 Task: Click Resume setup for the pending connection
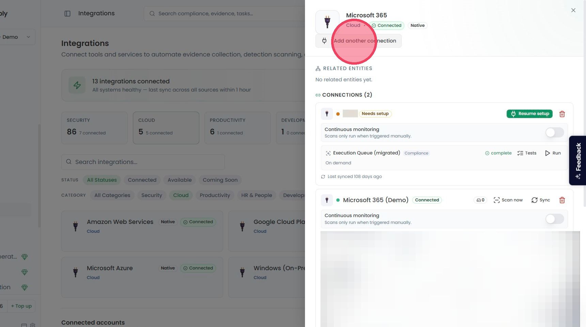coord(529,114)
